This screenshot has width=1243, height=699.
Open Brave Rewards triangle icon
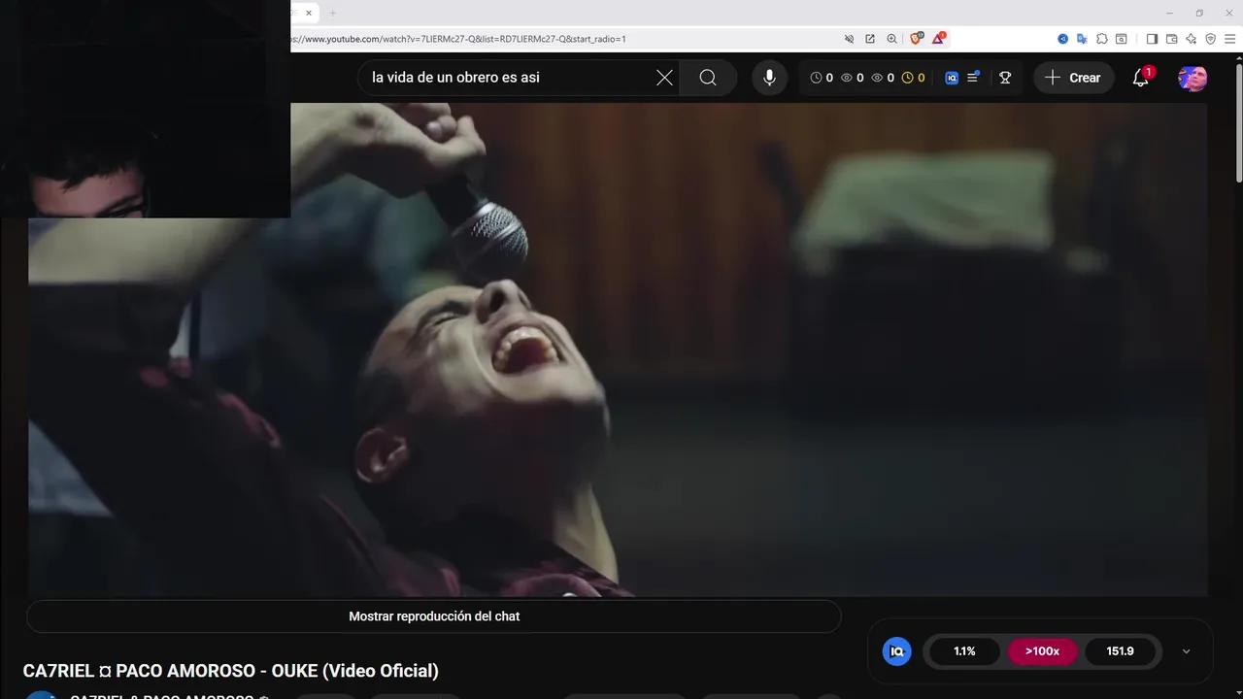(x=938, y=39)
